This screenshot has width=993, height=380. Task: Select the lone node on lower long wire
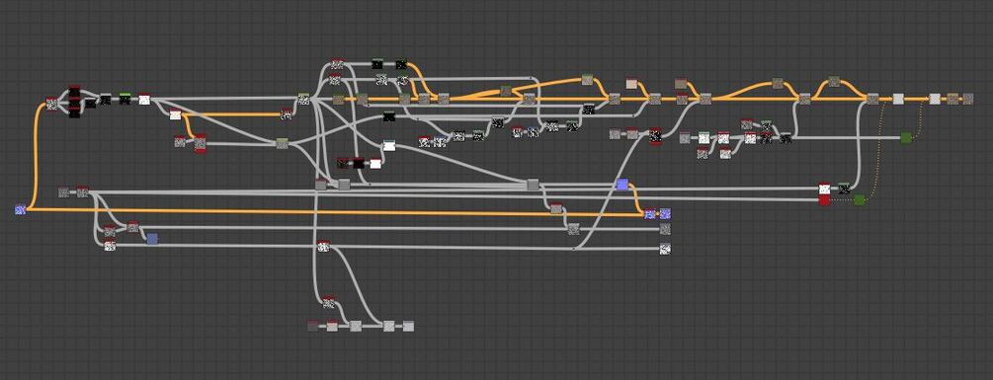324,246
